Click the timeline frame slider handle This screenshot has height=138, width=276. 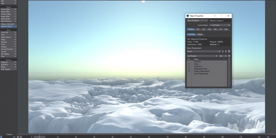tap(39, 137)
